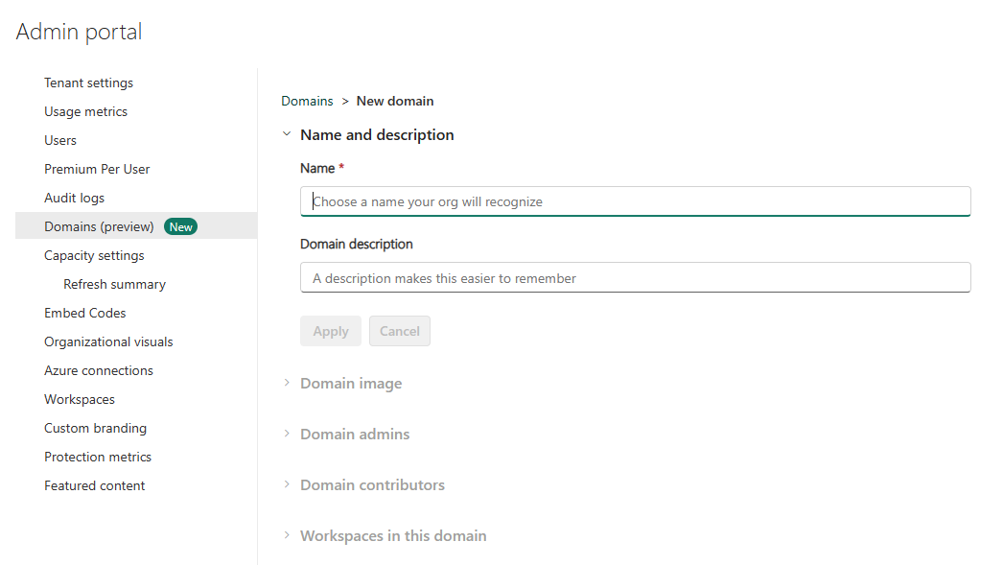This screenshot has height=565, width=1003.
Task: Open Capacity settings from the sidebar
Action: [x=94, y=255]
